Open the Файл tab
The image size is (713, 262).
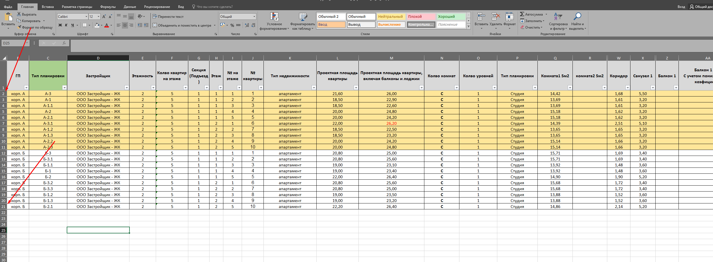(x=8, y=7)
